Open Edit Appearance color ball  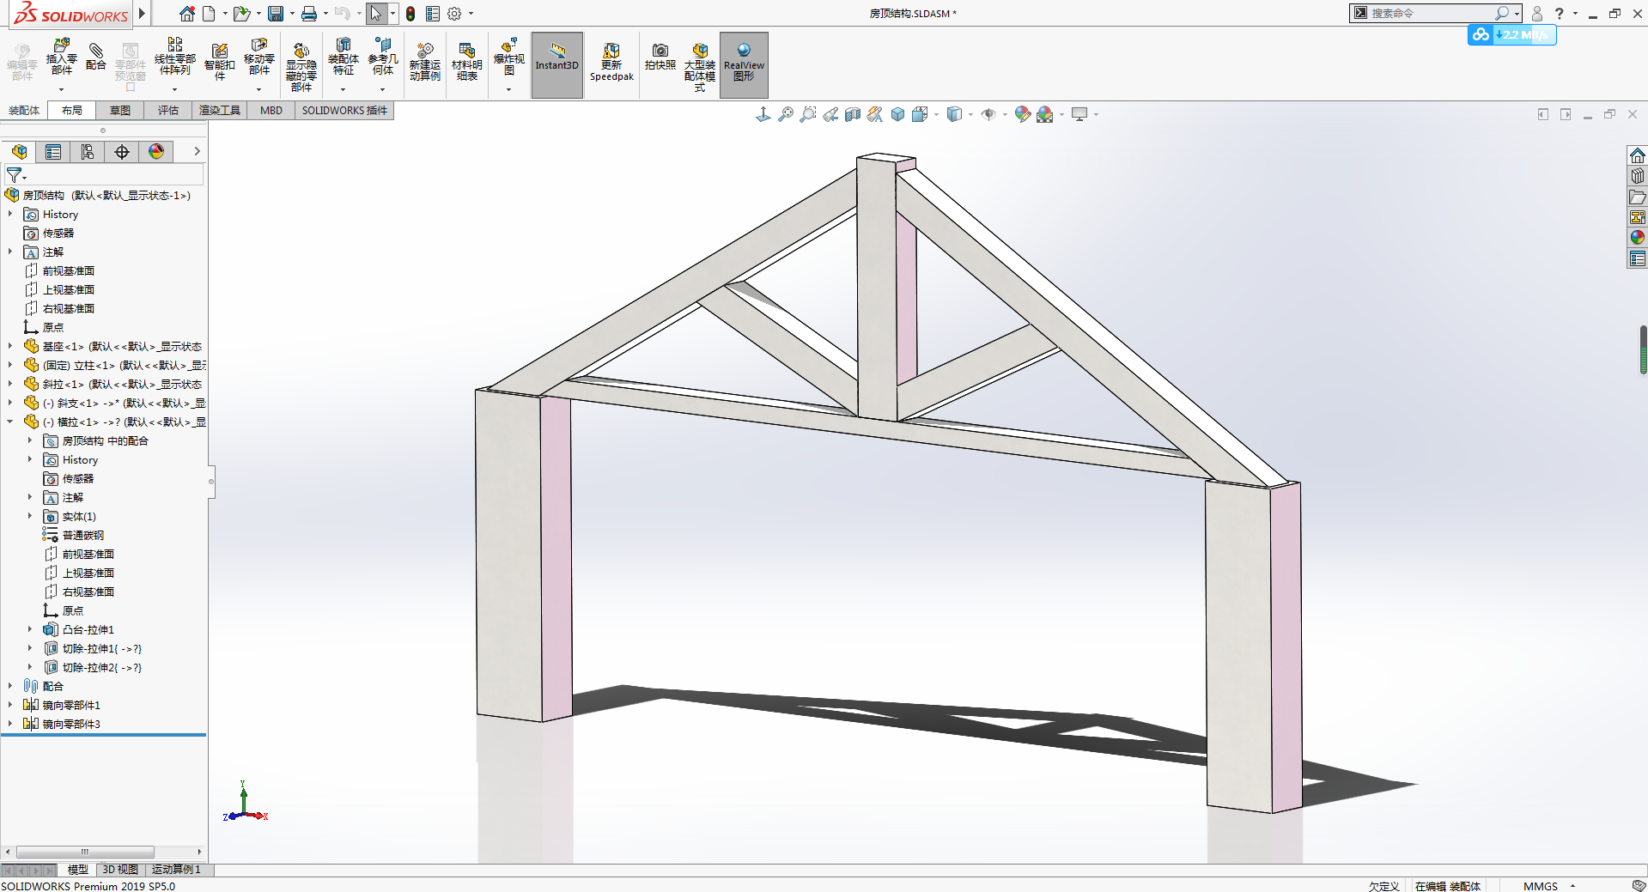pos(1023,114)
